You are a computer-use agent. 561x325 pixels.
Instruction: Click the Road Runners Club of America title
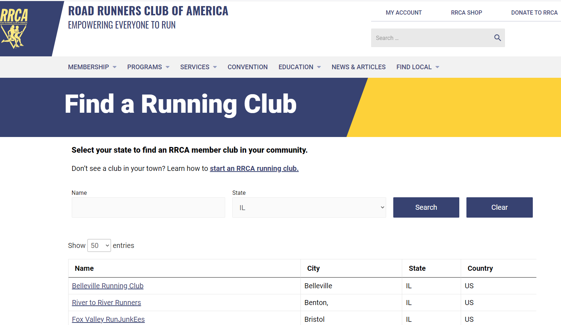148,11
